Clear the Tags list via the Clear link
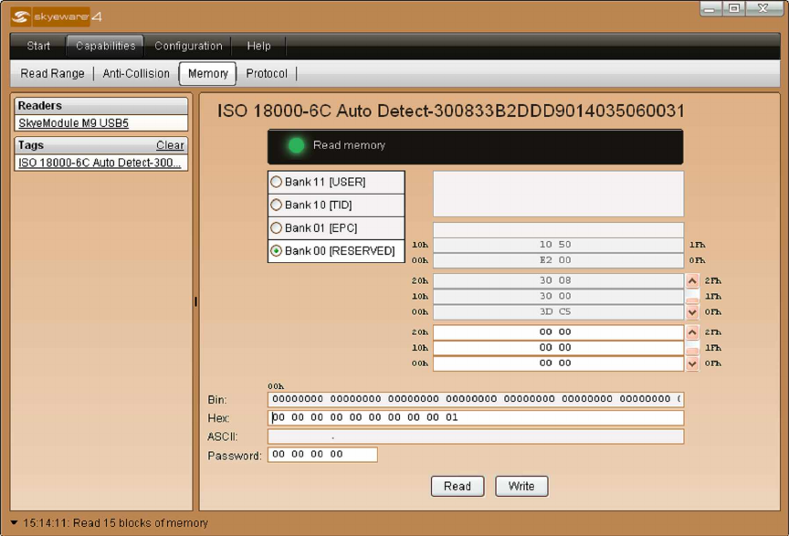This screenshot has height=536, width=789. [x=170, y=145]
